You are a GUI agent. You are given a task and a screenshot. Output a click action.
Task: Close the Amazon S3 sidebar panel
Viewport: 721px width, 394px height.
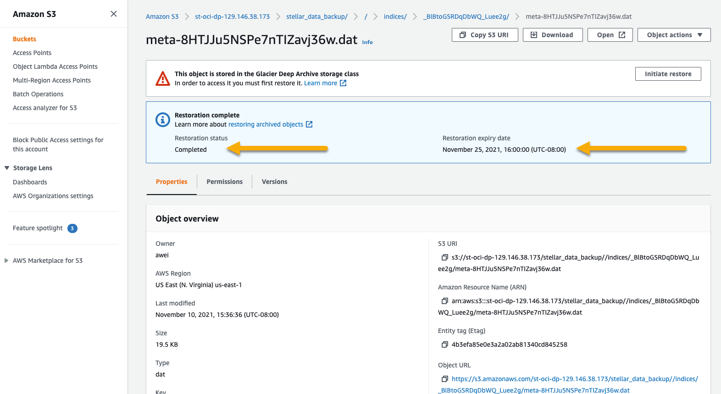[114, 14]
